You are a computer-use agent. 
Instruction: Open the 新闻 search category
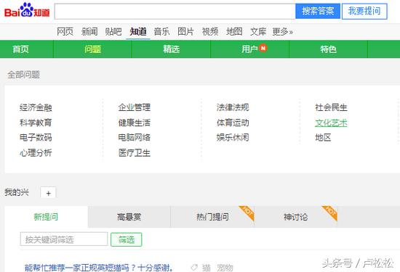(x=89, y=31)
